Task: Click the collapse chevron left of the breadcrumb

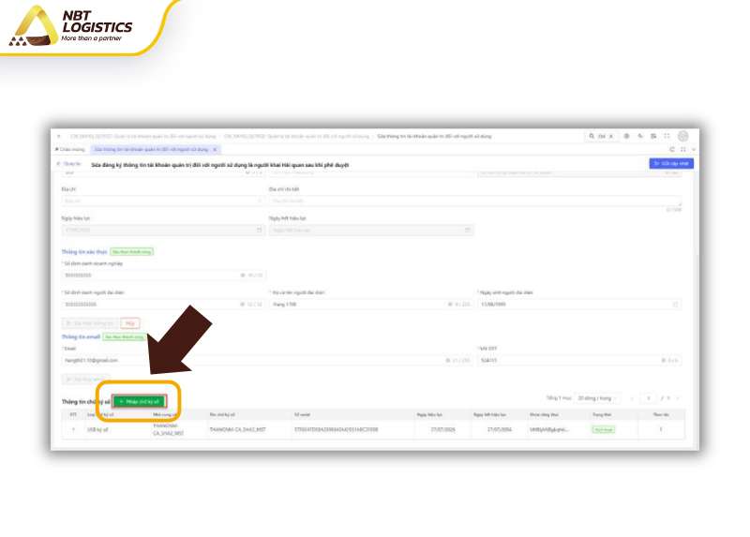Action: [59, 136]
